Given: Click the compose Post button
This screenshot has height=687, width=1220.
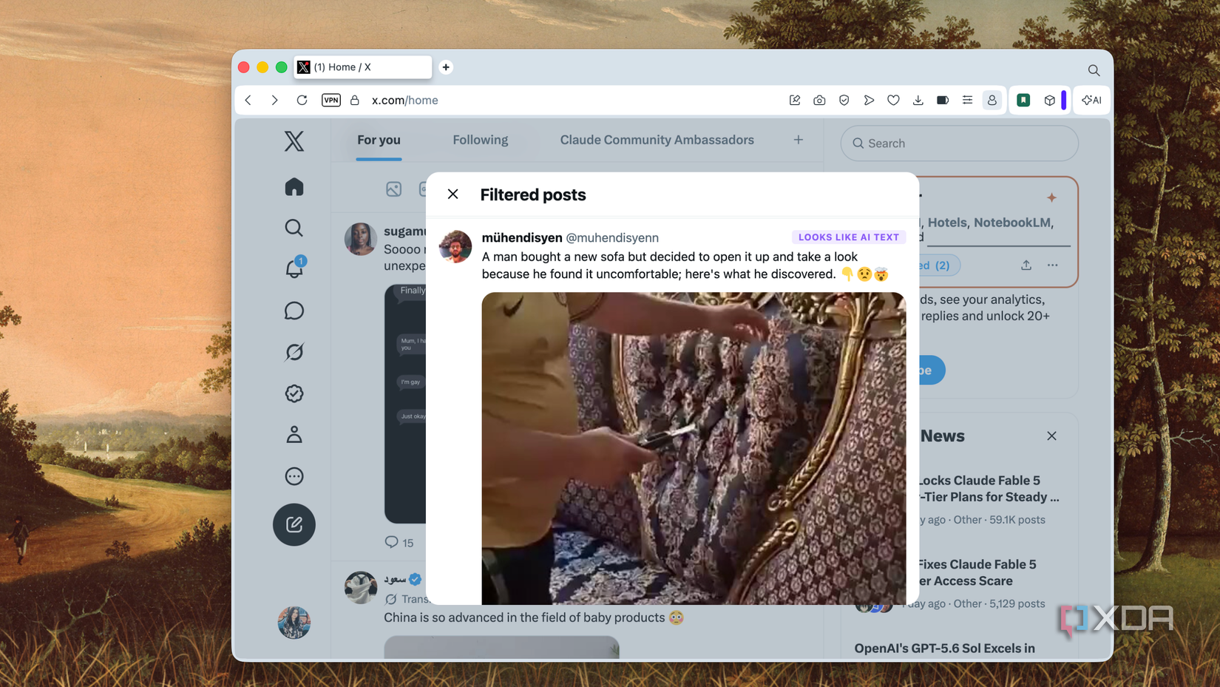Looking at the screenshot, I should coord(294,524).
